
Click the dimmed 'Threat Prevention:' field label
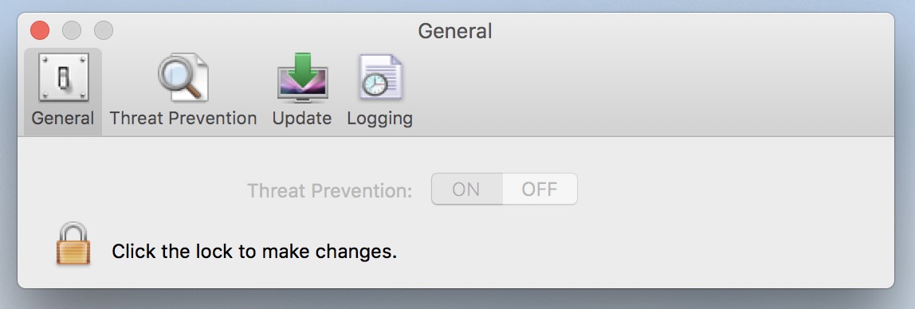click(x=330, y=190)
